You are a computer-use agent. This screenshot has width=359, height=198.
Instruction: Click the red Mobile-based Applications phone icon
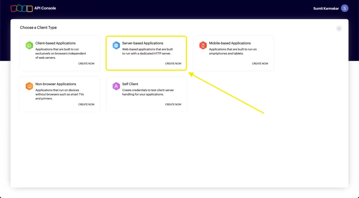coord(203,45)
